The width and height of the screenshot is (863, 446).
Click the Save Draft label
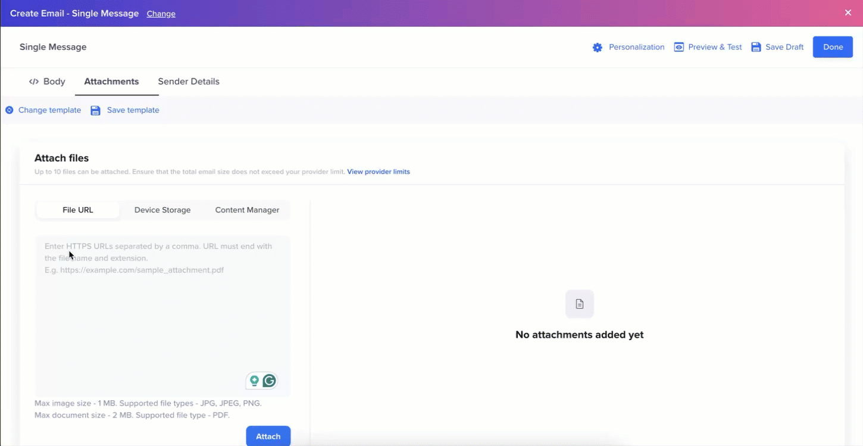pos(784,47)
